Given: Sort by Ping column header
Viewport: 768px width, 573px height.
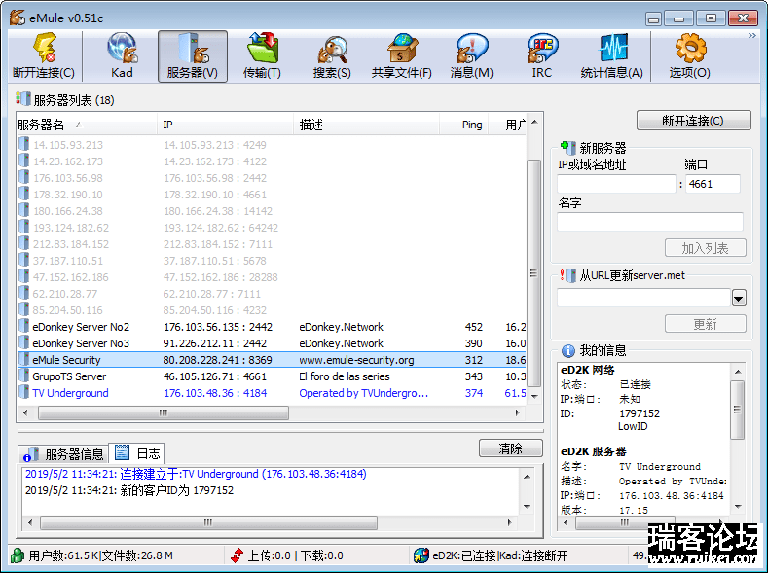Looking at the screenshot, I should (x=464, y=125).
